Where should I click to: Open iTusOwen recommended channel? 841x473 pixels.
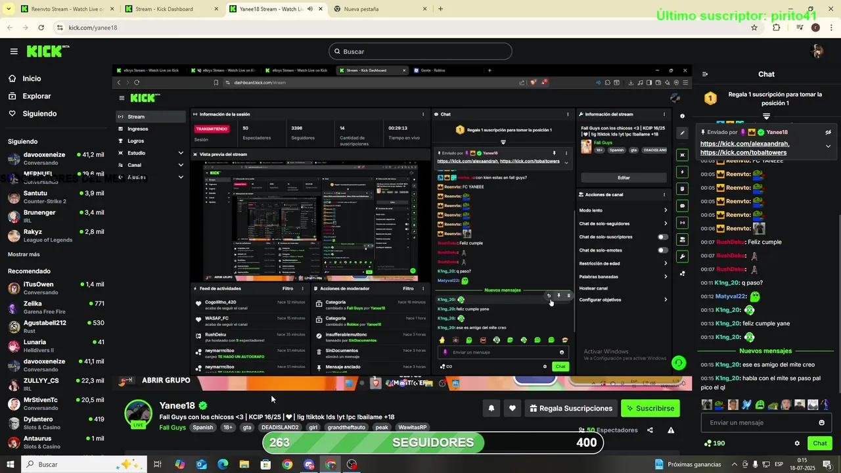[56, 288]
